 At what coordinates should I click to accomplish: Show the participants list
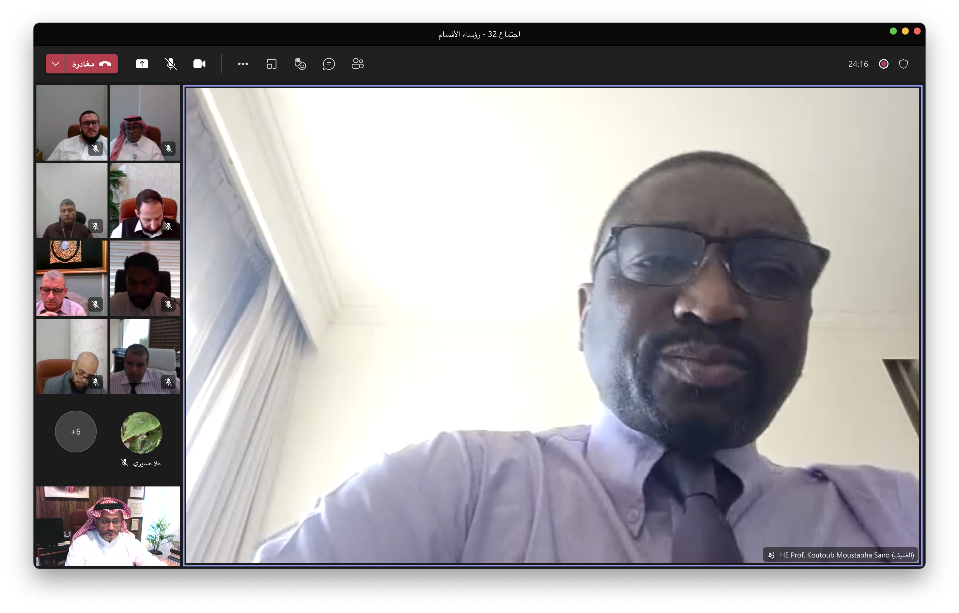(x=358, y=64)
